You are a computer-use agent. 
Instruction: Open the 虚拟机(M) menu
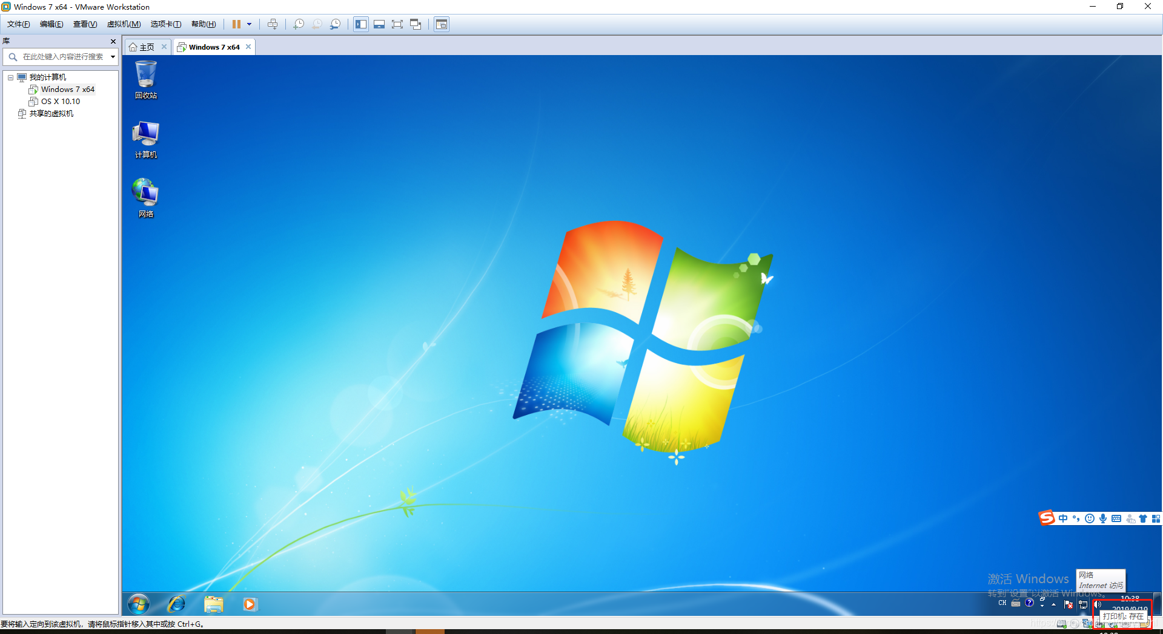tap(124, 24)
